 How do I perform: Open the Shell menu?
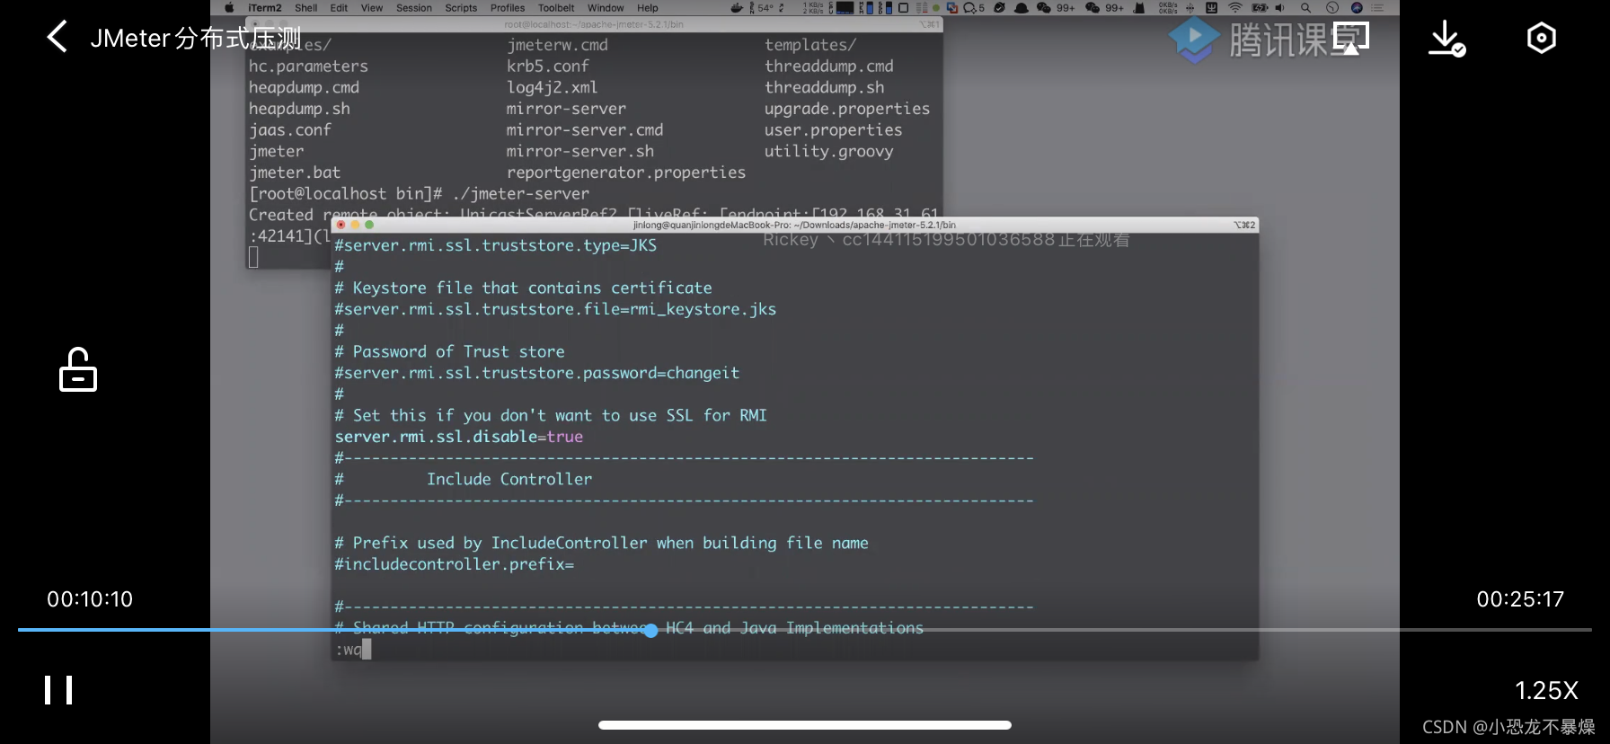click(x=305, y=8)
